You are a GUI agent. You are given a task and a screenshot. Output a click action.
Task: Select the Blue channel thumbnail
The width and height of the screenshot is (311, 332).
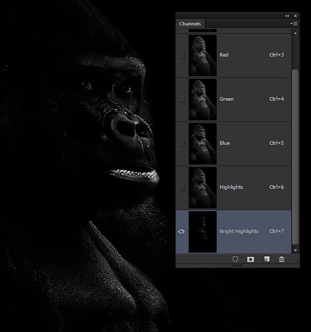[x=203, y=144]
